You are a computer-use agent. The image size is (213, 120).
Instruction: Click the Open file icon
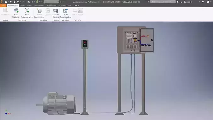tap(11, 2)
